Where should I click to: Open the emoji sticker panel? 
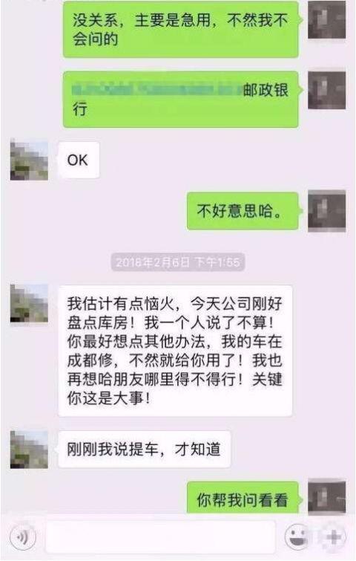click(x=297, y=536)
